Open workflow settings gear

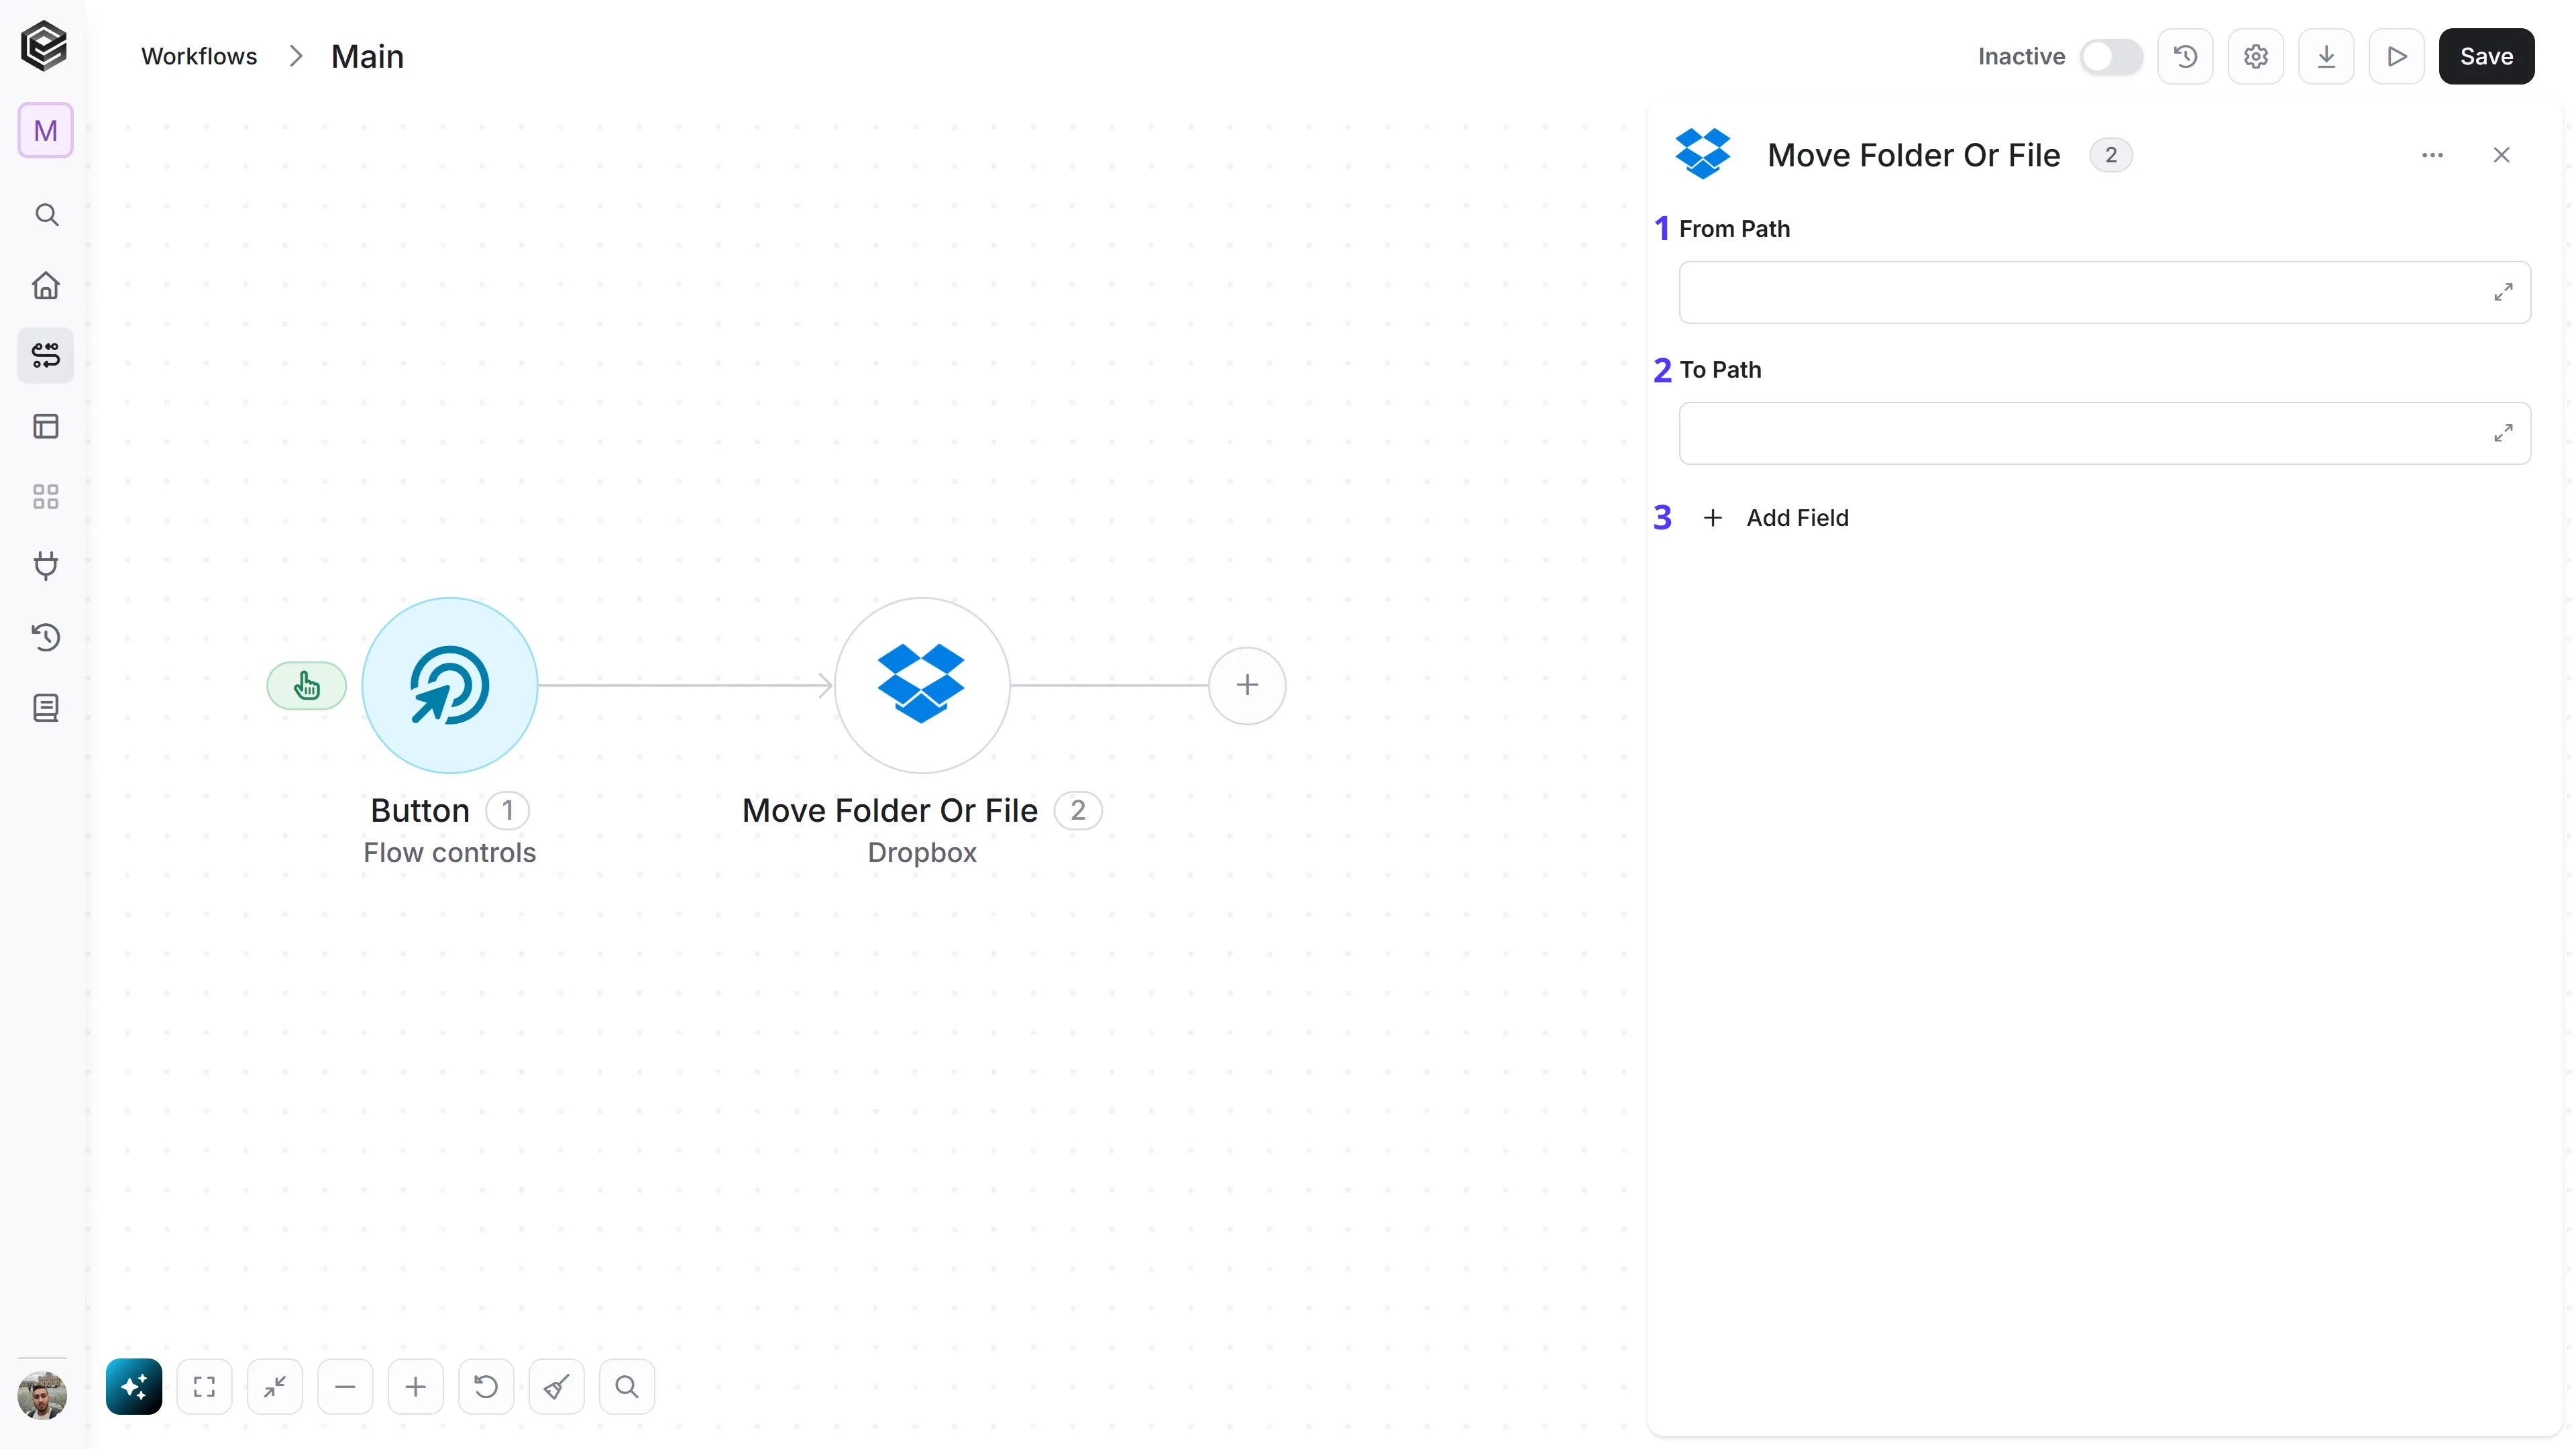click(x=2256, y=57)
